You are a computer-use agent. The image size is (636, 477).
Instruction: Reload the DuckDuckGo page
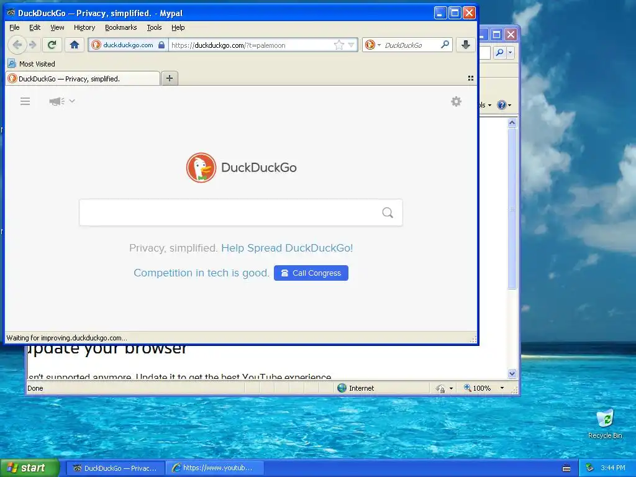click(x=52, y=45)
